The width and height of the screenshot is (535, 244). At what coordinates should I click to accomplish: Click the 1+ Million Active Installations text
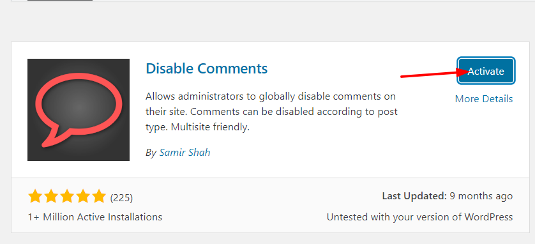tap(95, 217)
